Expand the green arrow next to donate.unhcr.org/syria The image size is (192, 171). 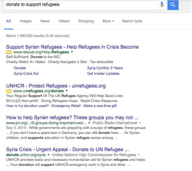pyautogui.click(x=49, y=155)
